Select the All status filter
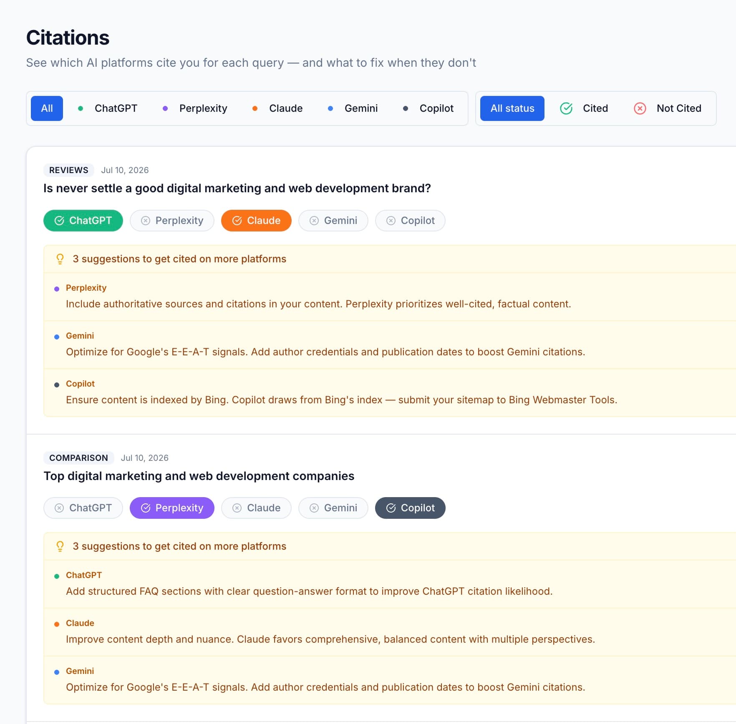736x724 pixels. pyautogui.click(x=512, y=108)
